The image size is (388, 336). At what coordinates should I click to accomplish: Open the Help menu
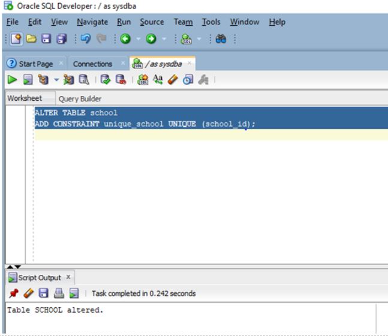[x=277, y=22]
